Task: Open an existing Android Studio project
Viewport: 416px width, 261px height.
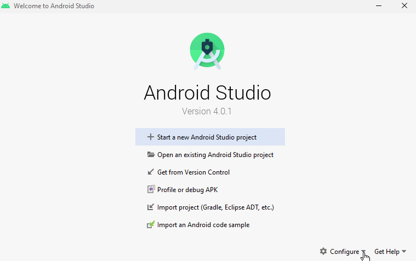Action: coord(210,154)
